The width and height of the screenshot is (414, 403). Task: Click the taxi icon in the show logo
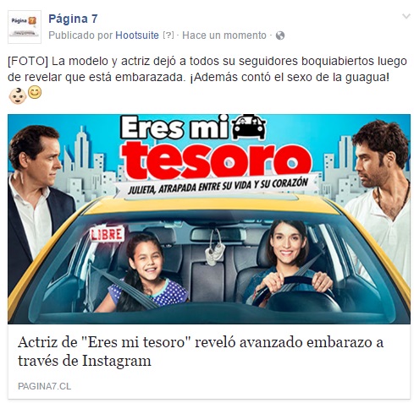point(249,127)
